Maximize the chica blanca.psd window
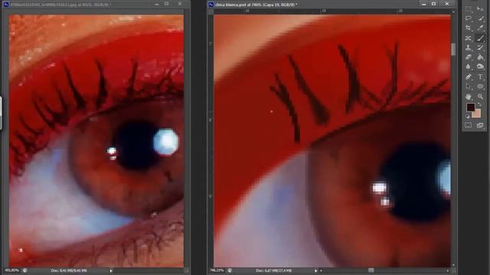The image size is (490, 275). tap(434, 4)
